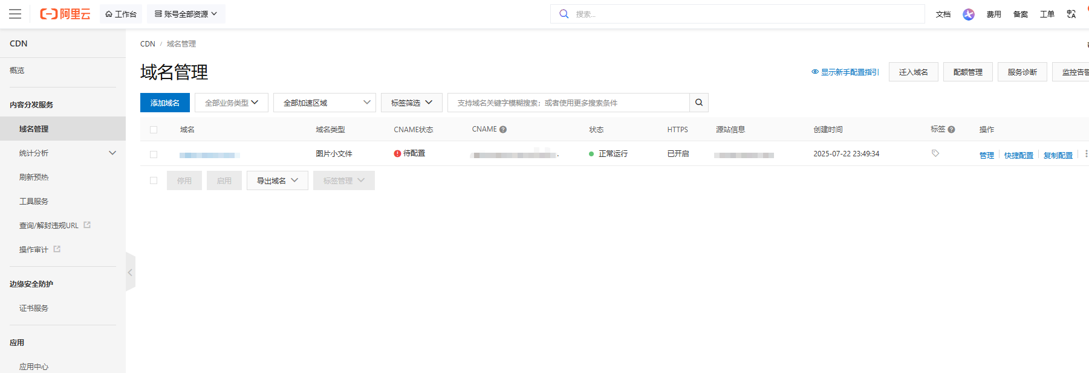
Task: Click the 添加域名 button
Action: click(x=165, y=103)
